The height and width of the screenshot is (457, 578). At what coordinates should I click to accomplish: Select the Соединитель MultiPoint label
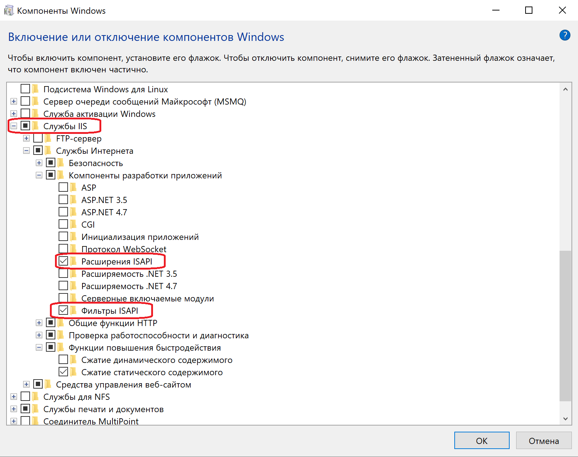point(91,421)
